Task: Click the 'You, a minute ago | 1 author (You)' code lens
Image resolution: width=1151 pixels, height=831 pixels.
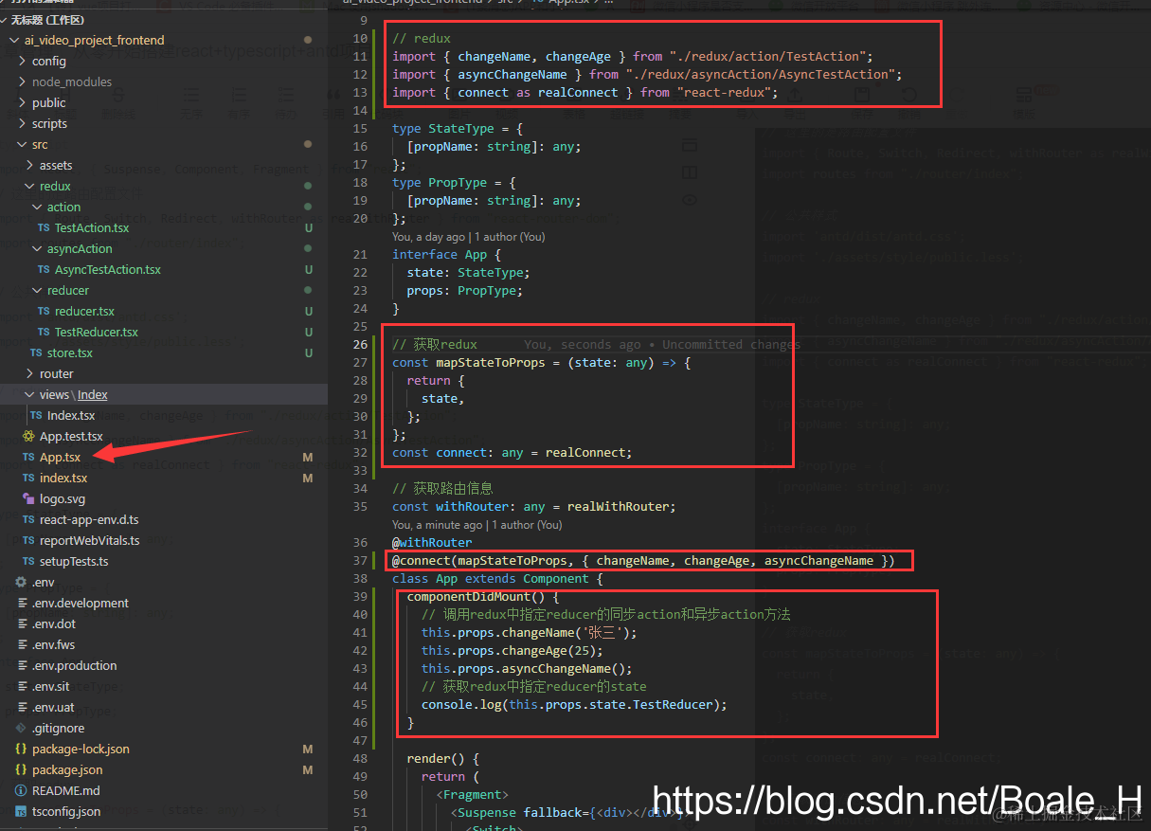Action: pos(477,525)
